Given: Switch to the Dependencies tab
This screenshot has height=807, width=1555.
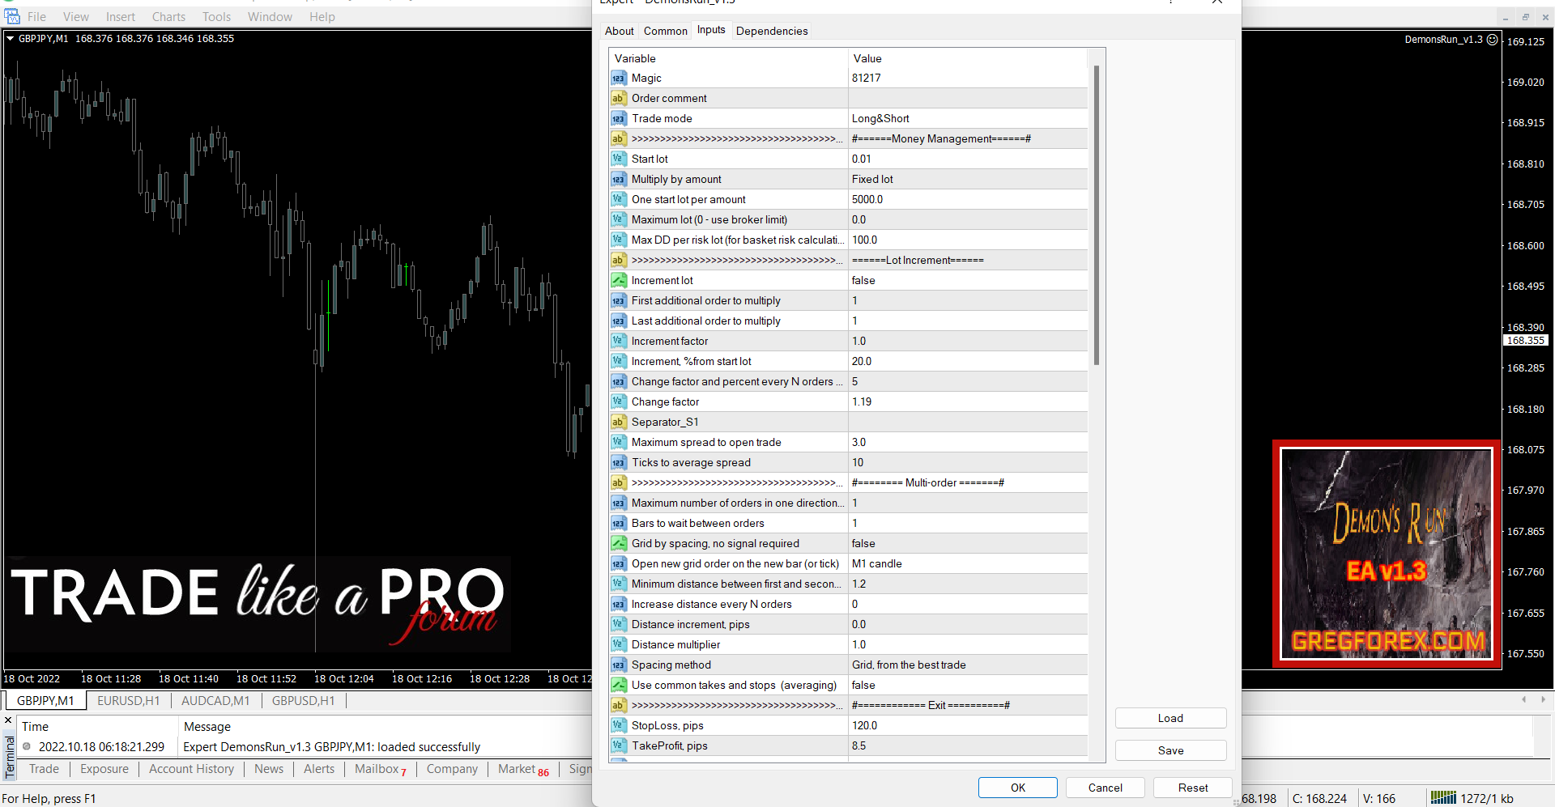Looking at the screenshot, I should point(772,31).
